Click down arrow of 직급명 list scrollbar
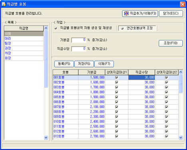The image size is (187, 150). coord(46,138)
